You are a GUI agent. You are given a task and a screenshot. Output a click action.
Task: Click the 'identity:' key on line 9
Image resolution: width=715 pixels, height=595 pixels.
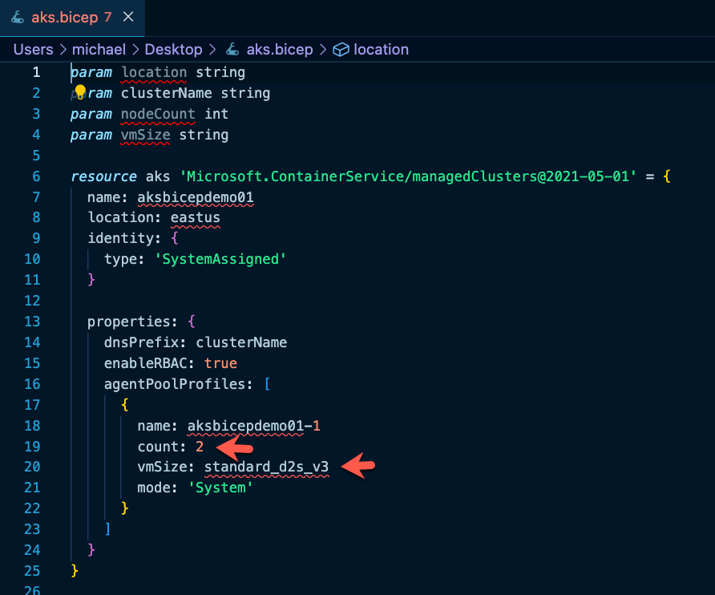click(x=124, y=238)
